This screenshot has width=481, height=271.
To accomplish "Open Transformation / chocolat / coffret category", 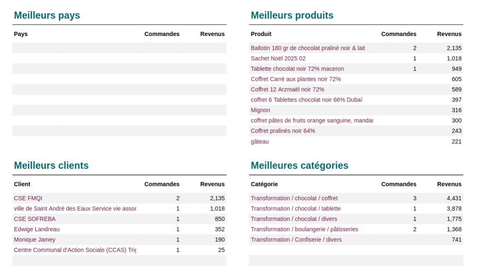I will (x=294, y=198).
